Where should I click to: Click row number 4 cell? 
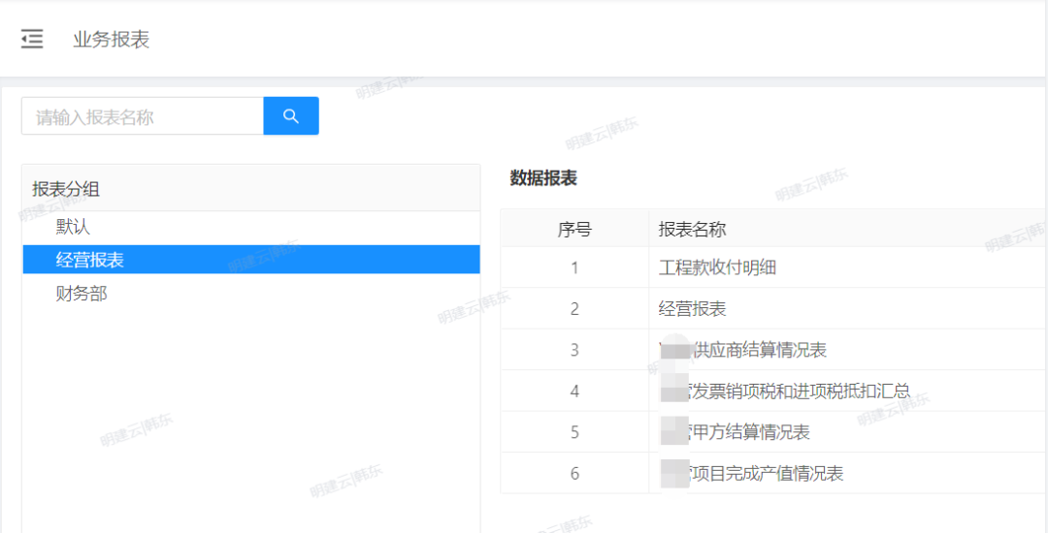tap(574, 392)
